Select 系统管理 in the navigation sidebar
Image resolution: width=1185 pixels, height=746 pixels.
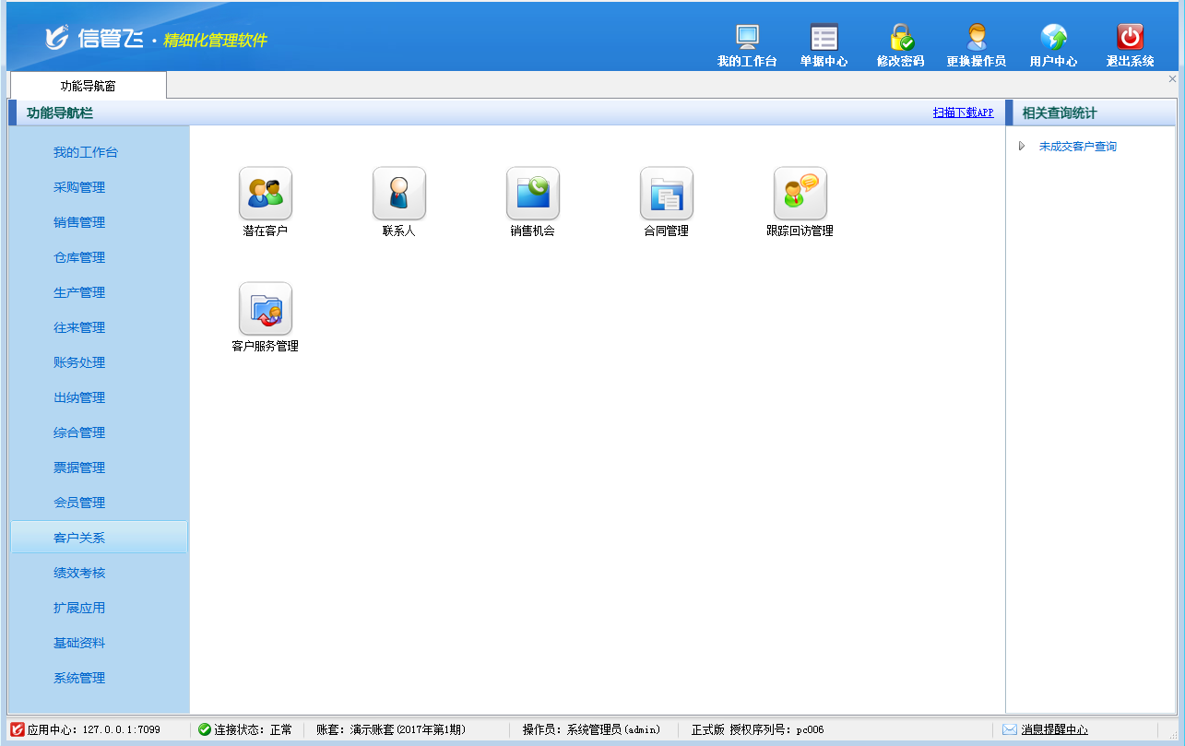click(x=79, y=678)
